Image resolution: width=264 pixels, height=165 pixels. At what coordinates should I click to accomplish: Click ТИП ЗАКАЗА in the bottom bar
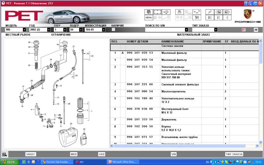(x=234, y=154)
